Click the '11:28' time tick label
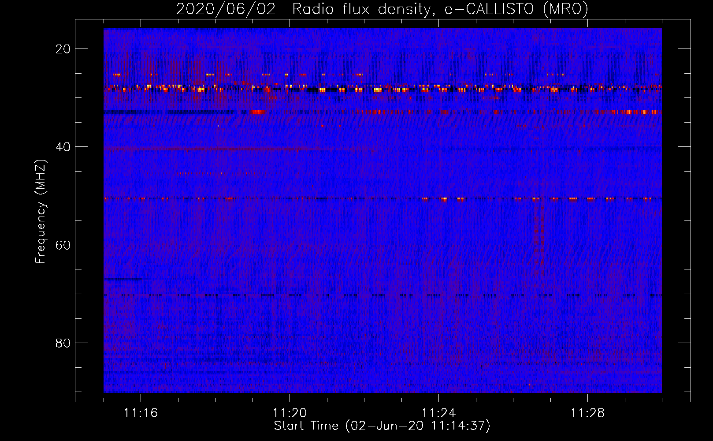Image resolution: width=713 pixels, height=441 pixels. coord(587,413)
